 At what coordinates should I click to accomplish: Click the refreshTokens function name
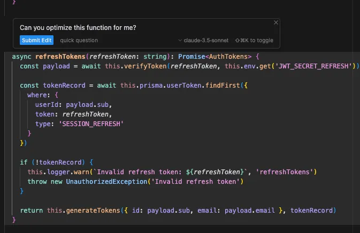[60, 57]
